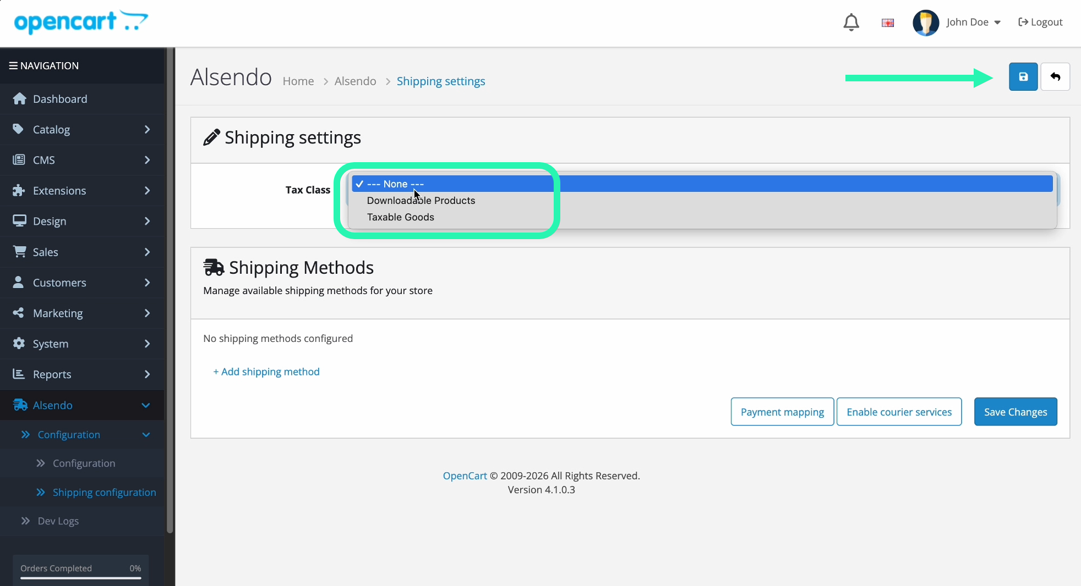Image resolution: width=1081 pixels, height=586 pixels.
Task: Open the Alsendo sidebar menu
Action: 83,405
